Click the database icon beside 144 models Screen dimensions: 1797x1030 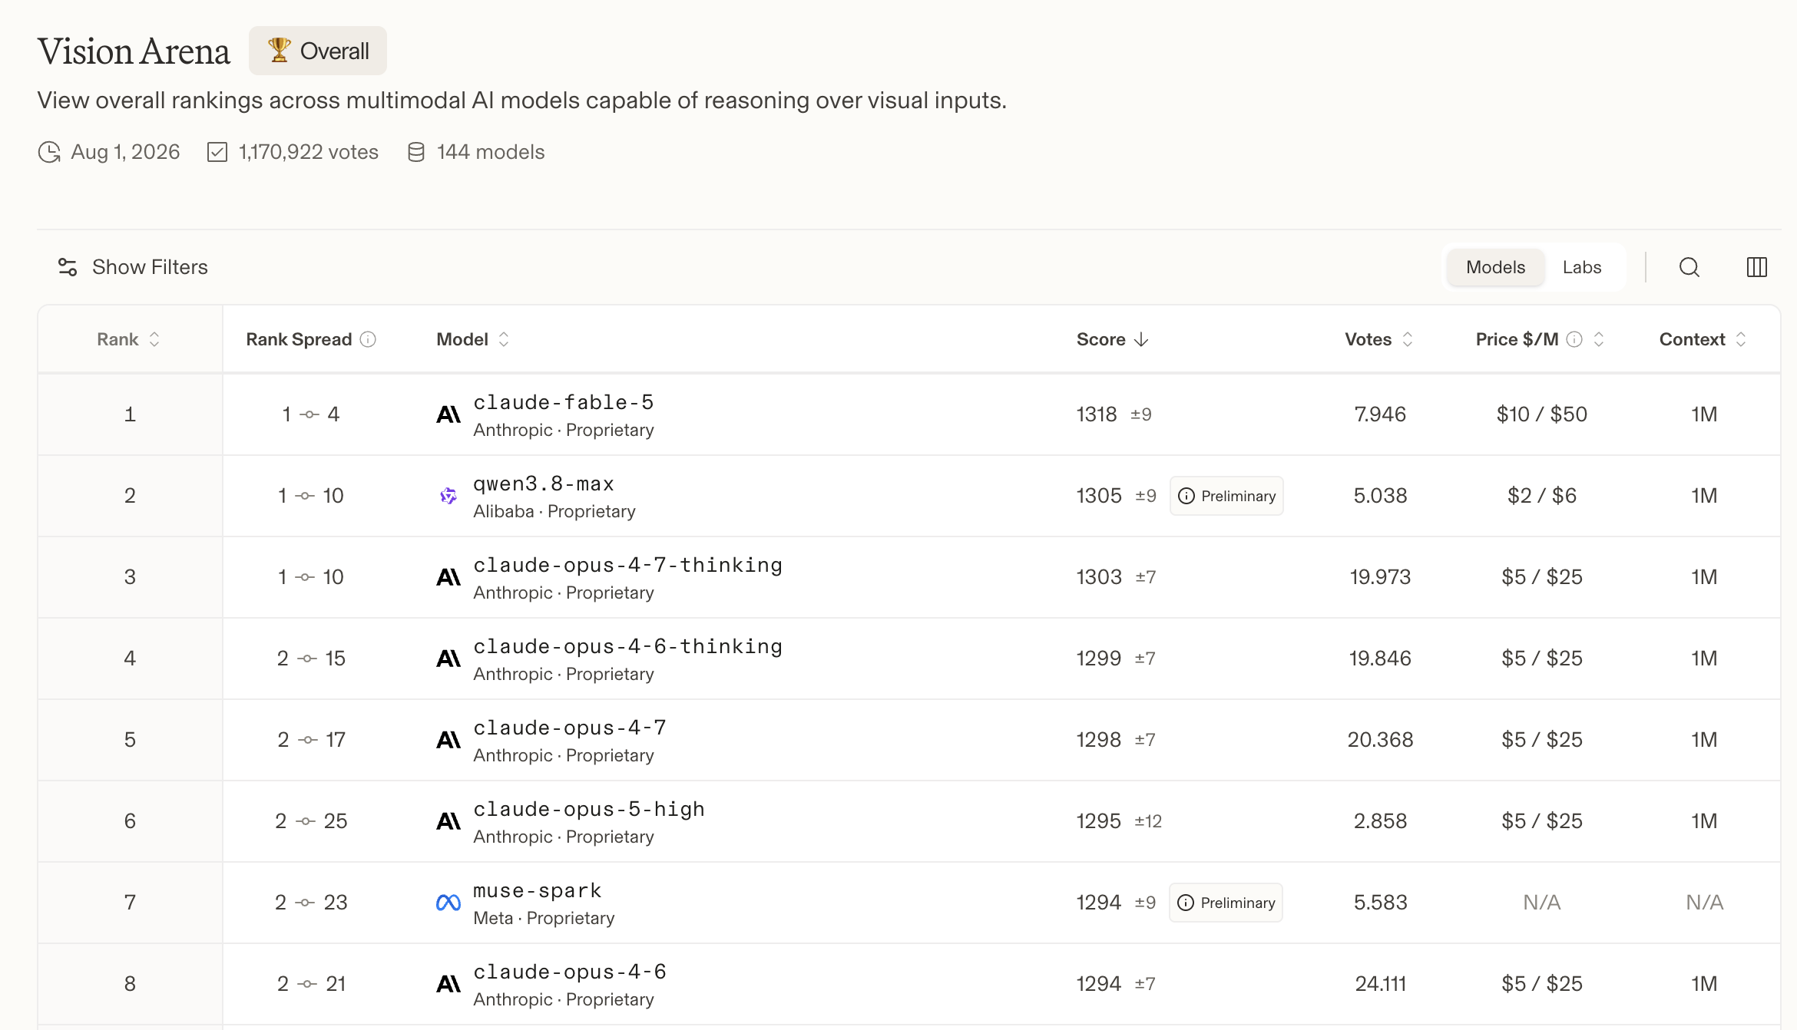(x=416, y=152)
